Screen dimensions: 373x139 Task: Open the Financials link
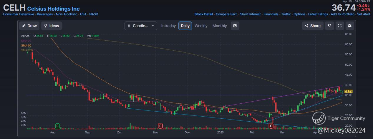tap(271, 14)
